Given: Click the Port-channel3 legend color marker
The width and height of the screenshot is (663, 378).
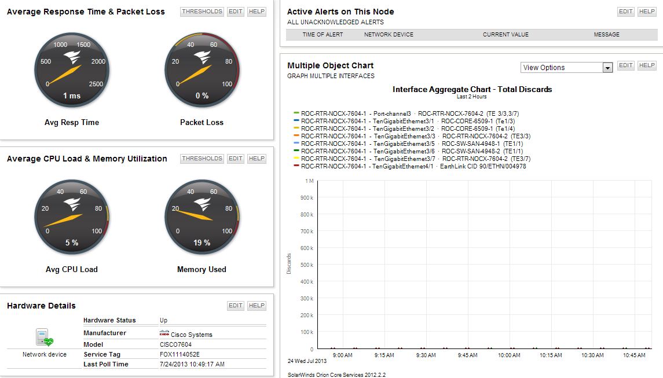Looking at the screenshot, I should [x=296, y=113].
